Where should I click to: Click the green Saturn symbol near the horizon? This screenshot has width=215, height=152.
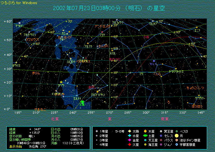click(82, 102)
